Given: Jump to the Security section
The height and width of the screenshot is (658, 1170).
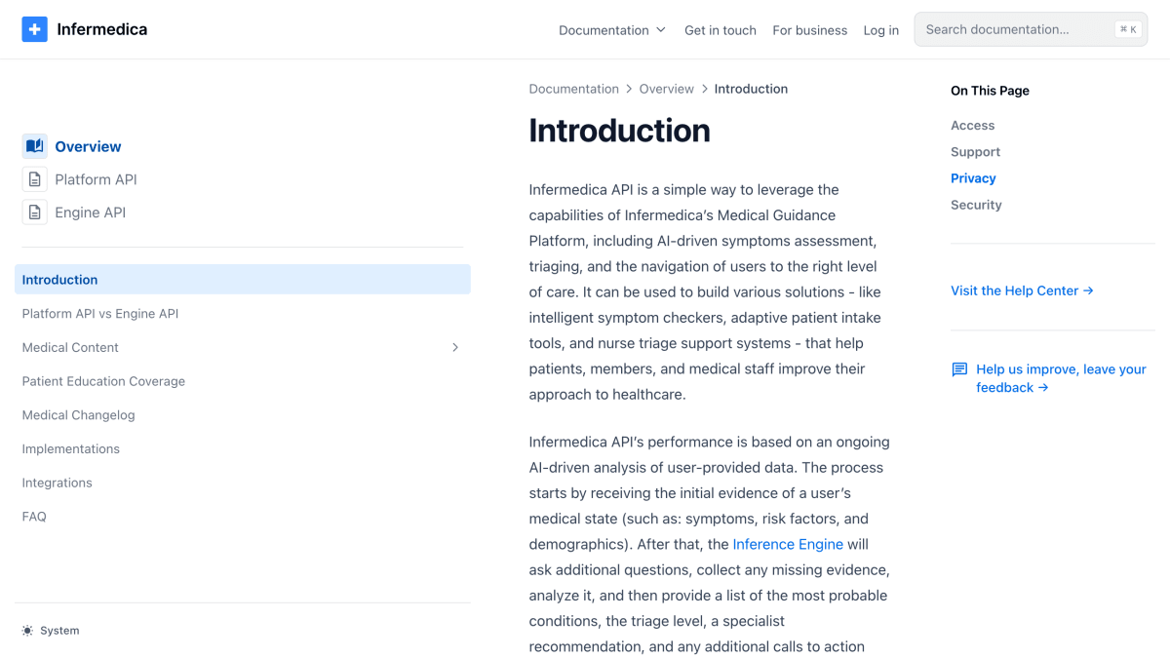Looking at the screenshot, I should click(976, 205).
